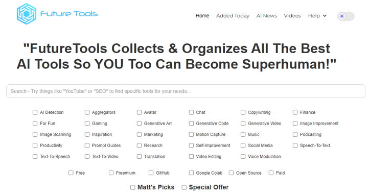Click the Future Tools hexagon logo
Screen dimensions: 369x194
point(27,14)
